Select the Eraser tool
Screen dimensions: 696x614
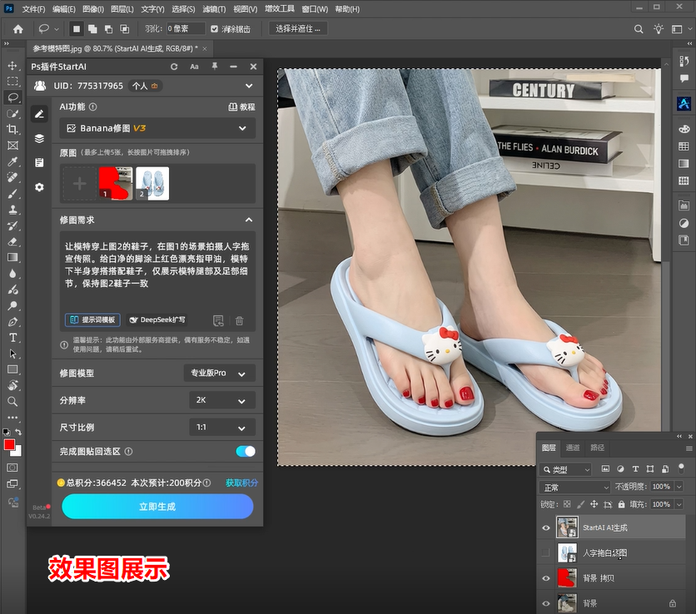[x=12, y=242]
